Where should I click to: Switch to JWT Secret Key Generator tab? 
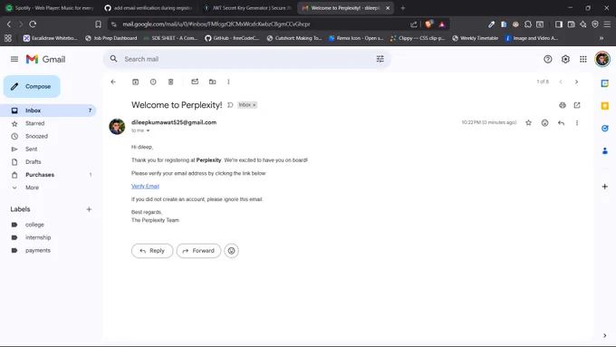pos(248,8)
